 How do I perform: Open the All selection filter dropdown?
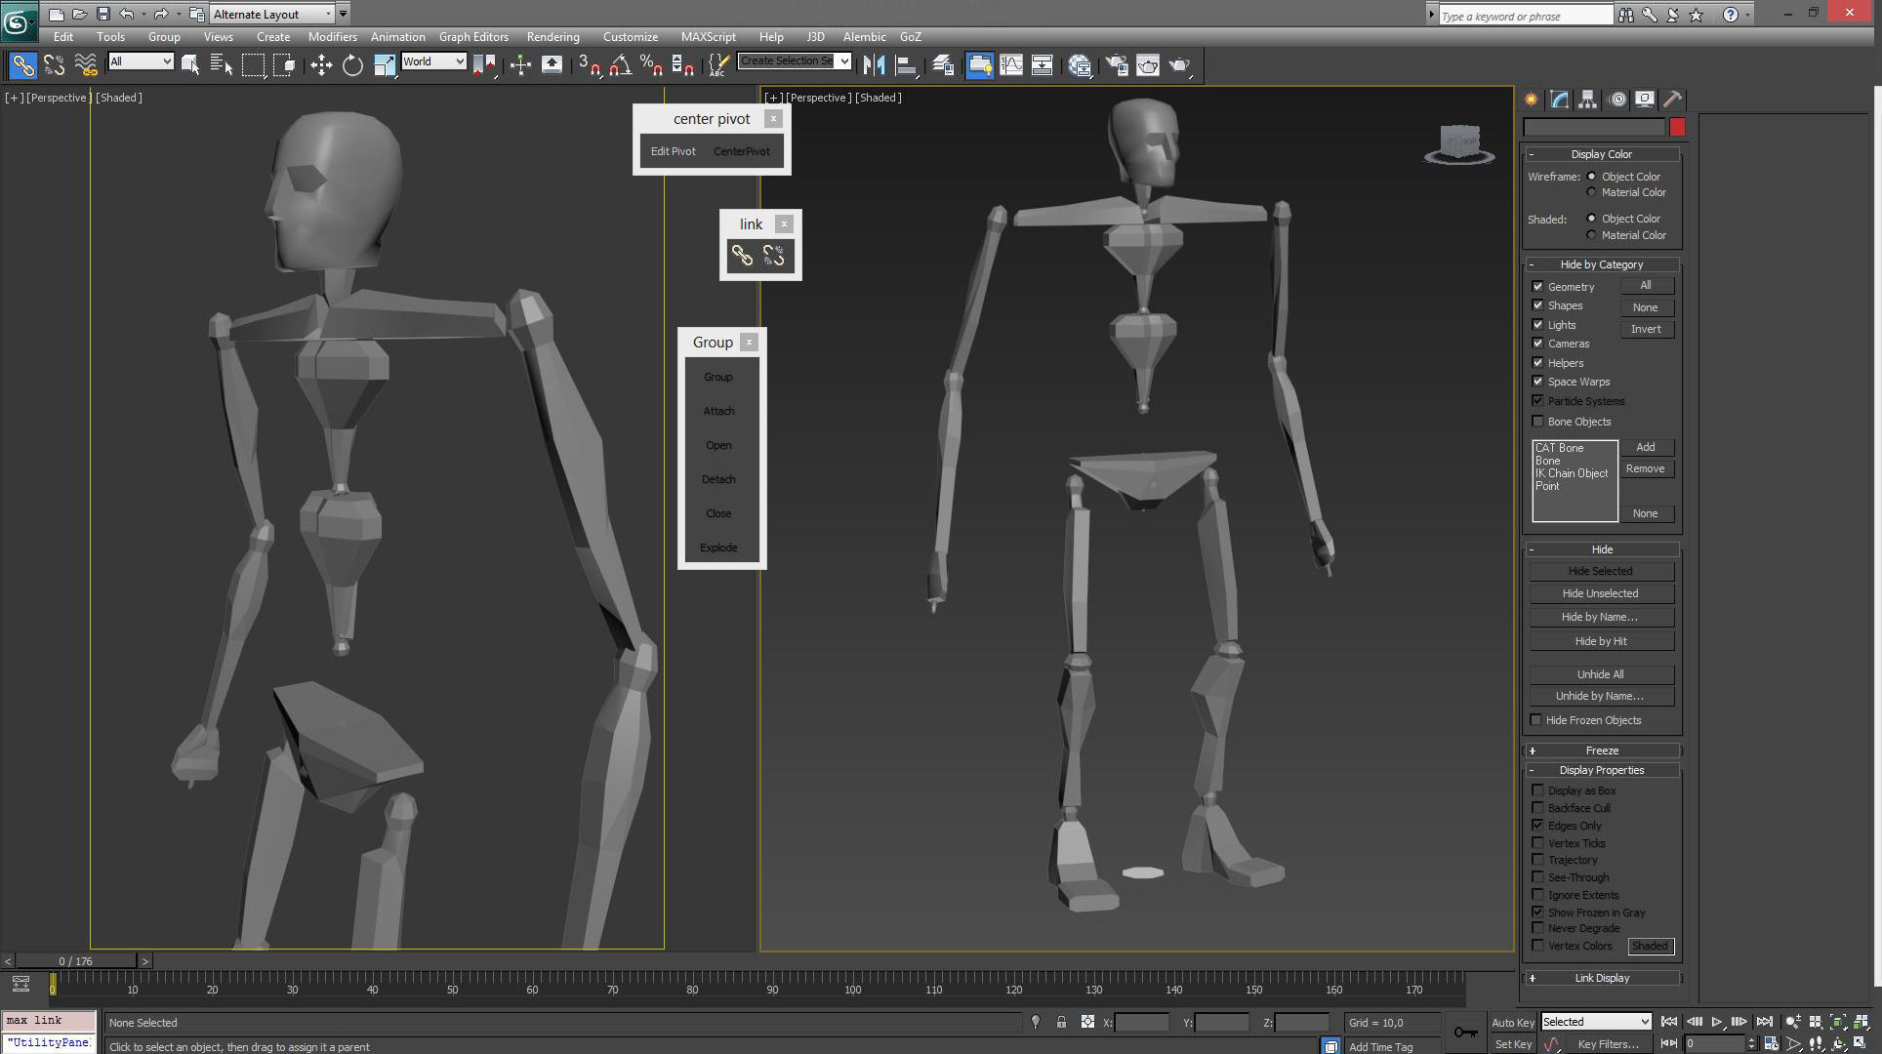click(142, 61)
